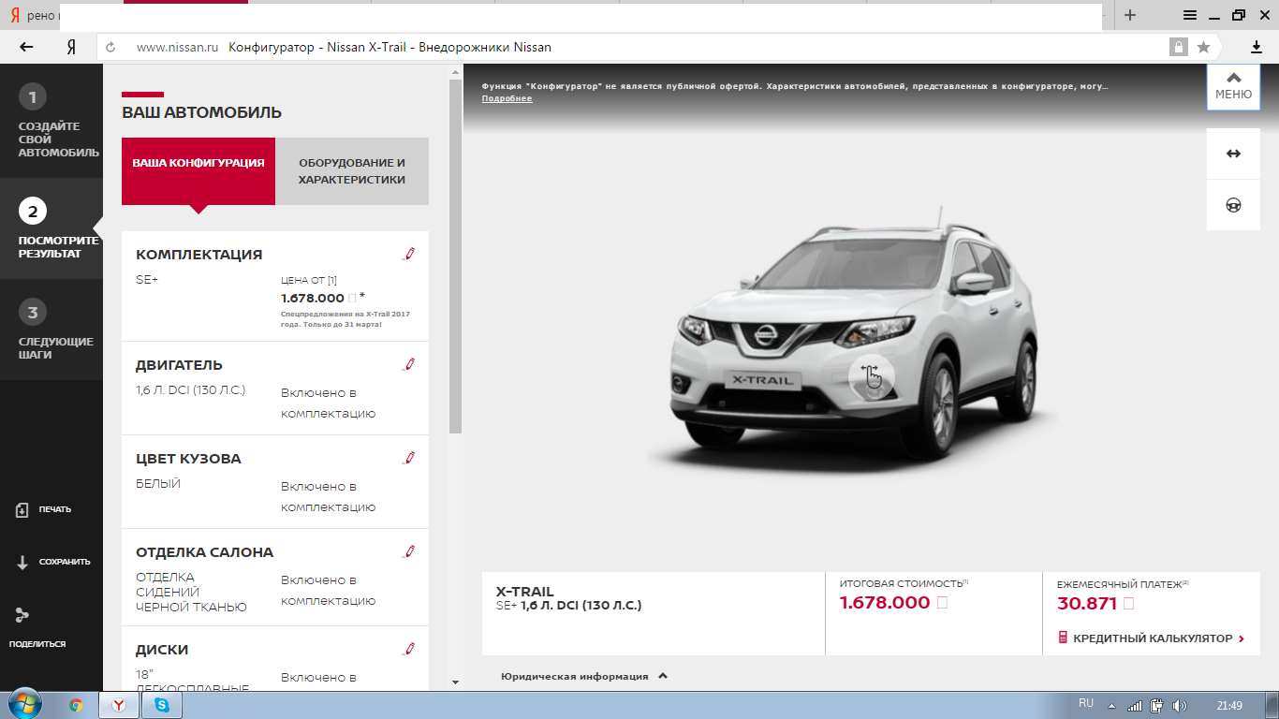Edit Отделка салона with its pencil icon
This screenshot has width=1279, height=719.
(408, 551)
